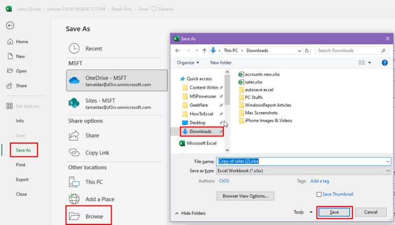
Task: Select the sales.xlsx file
Action: [x=253, y=82]
